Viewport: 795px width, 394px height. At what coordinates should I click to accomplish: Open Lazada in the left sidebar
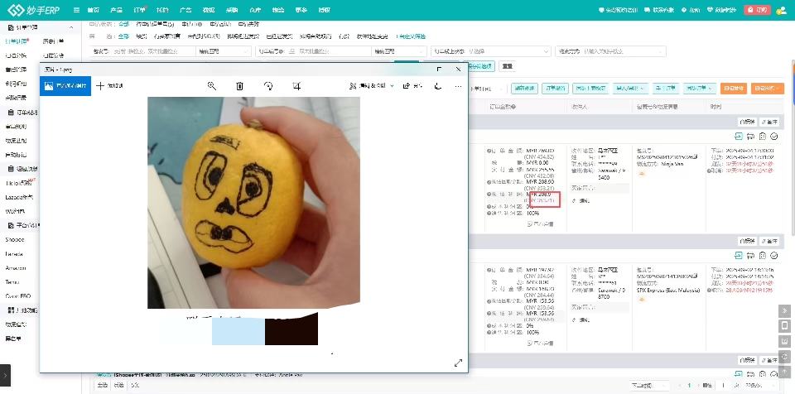pos(14,253)
